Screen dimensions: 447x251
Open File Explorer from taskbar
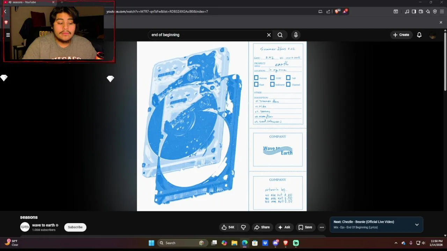pos(234,243)
